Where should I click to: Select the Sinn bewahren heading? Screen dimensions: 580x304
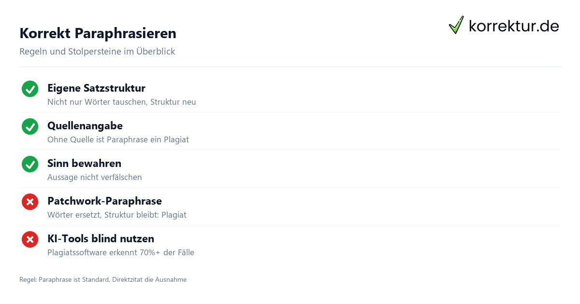(84, 163)
